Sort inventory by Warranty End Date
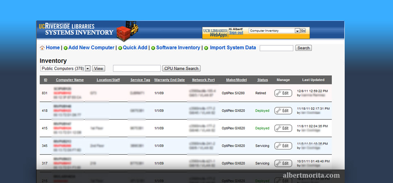Image resolution: width=393 pixels, height=183 pixels. 169,80
